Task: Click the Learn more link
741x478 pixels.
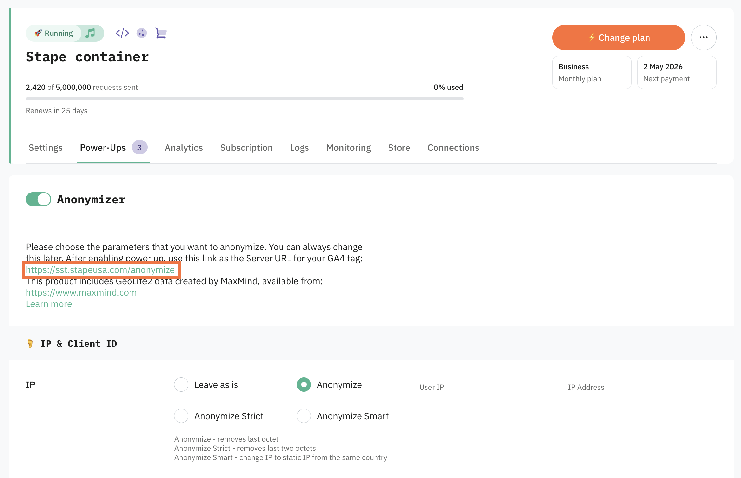Action: 49,304
